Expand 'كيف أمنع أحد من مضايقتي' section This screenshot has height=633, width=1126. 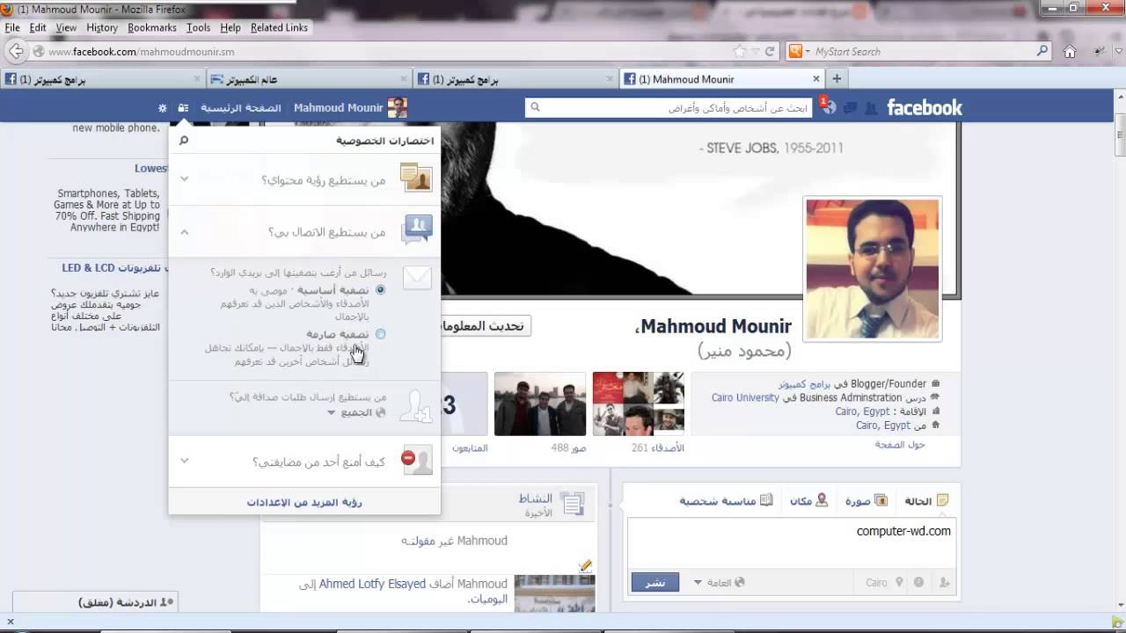click(184, 461)
